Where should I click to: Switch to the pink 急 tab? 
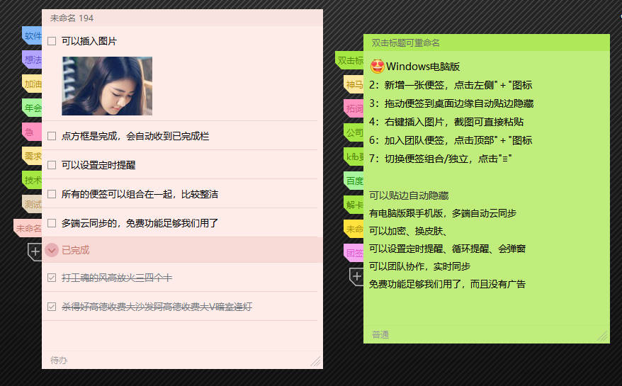[x=32, y=132]
